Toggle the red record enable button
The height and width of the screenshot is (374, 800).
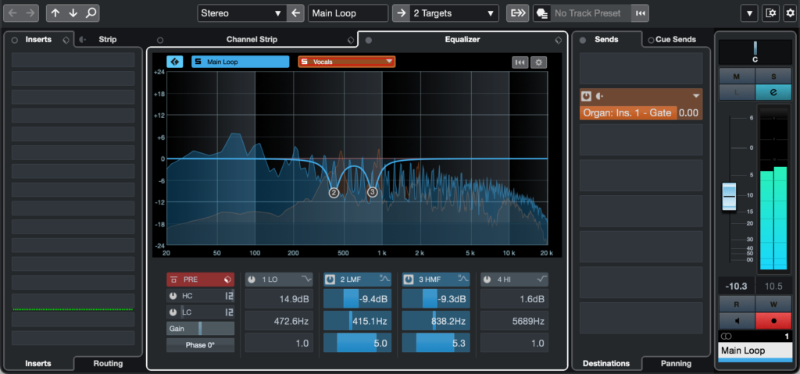(x=773, y=322)
